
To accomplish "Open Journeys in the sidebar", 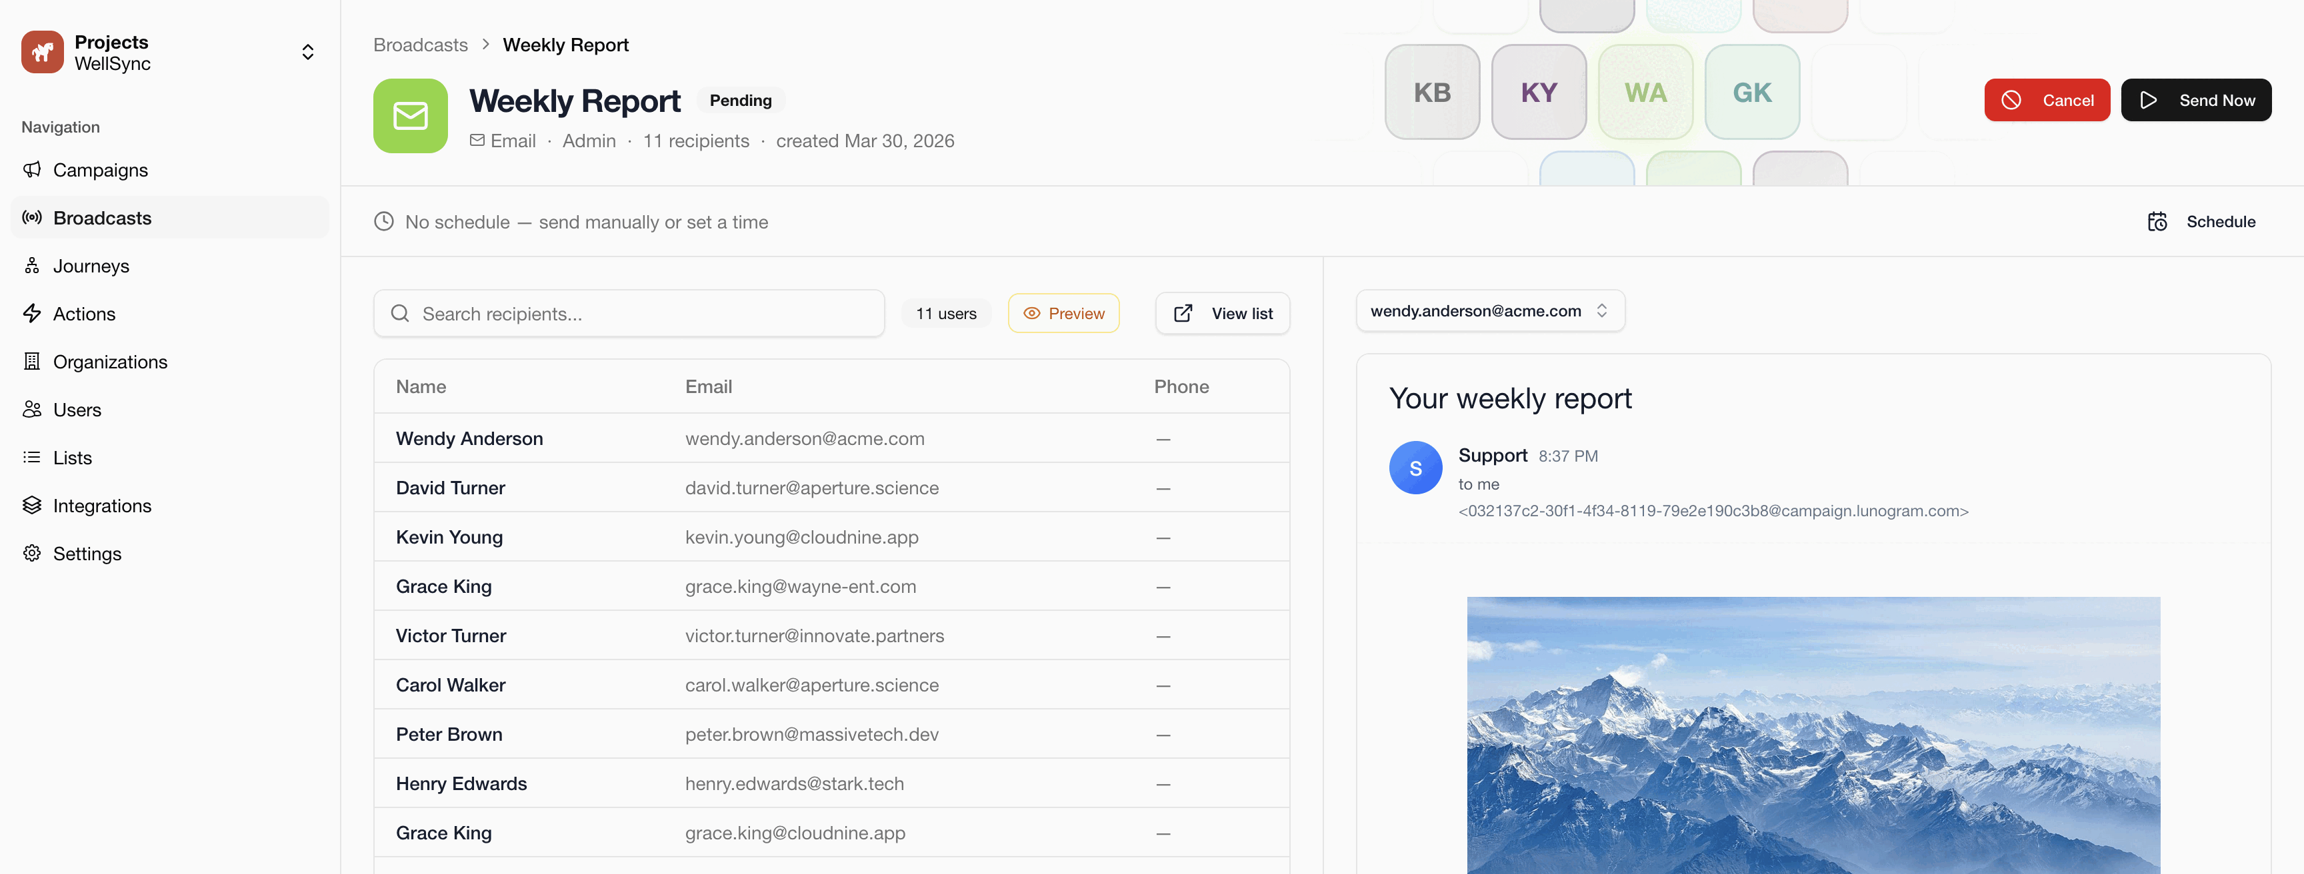I will pos(170,265).
